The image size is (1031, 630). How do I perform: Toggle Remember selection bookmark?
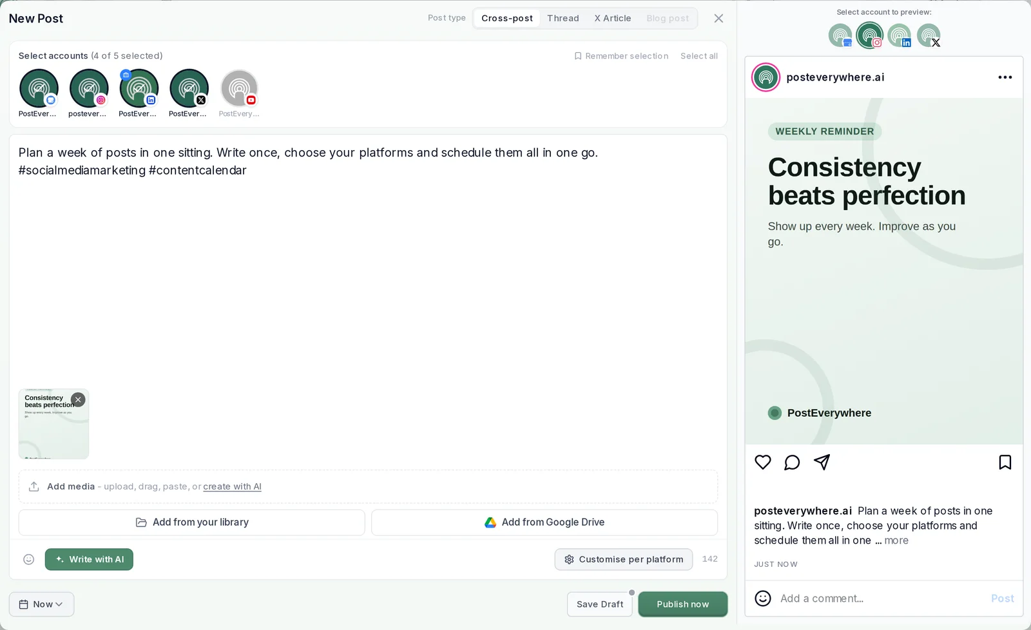coord(621,56)
